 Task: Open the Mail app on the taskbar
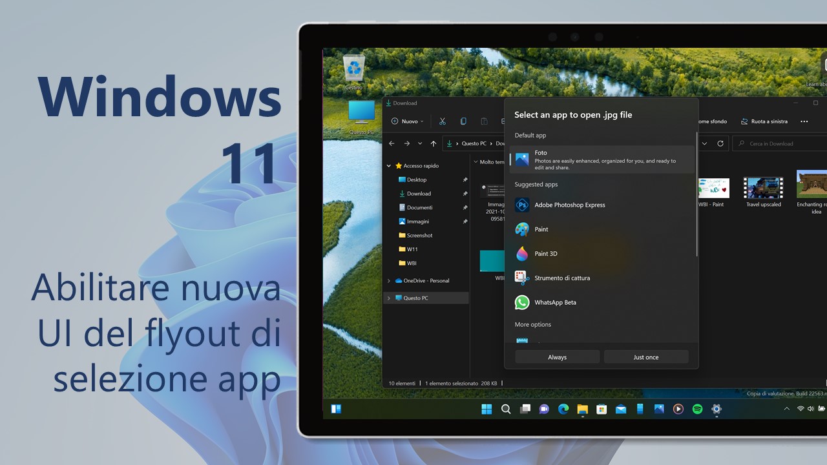click(x=621, y=409)
